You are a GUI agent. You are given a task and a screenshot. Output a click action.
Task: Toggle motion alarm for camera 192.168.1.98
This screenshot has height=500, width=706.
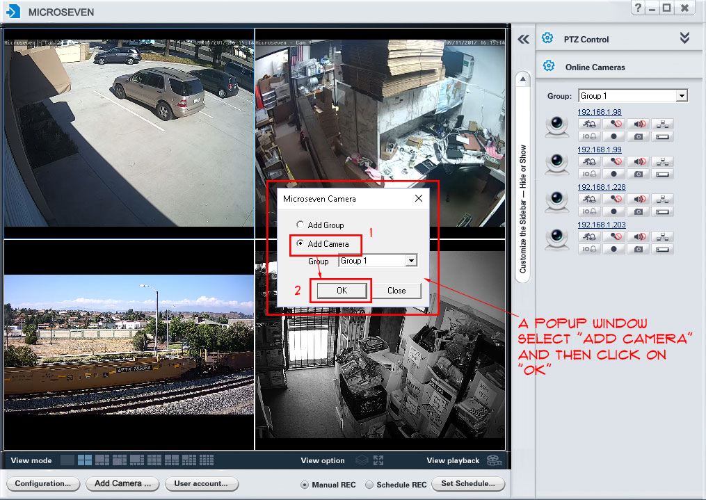[589, 124]
